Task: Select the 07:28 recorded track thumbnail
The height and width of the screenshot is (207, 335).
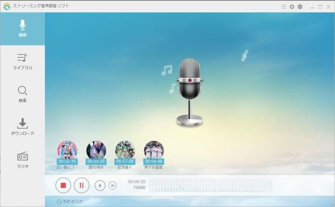Action: (125, 151)
